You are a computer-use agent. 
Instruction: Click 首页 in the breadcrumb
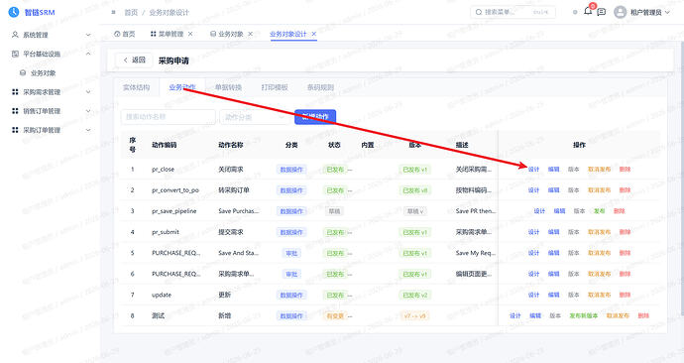pyautogui.click(x=131, y=12)
